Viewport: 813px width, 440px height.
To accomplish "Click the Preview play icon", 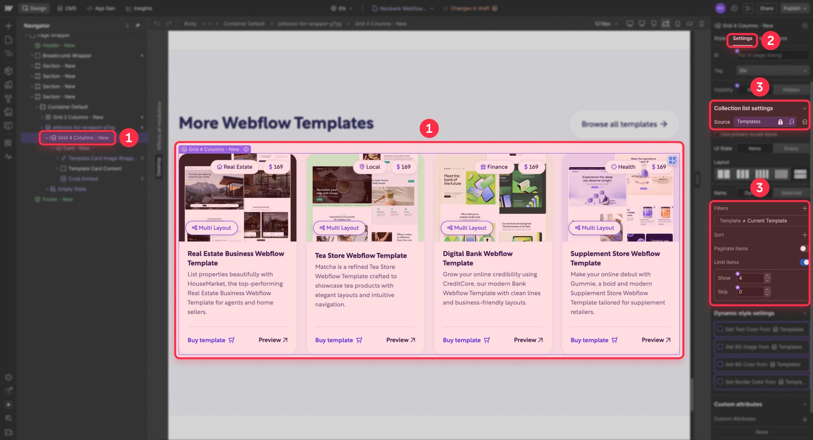I will point(748,8).
